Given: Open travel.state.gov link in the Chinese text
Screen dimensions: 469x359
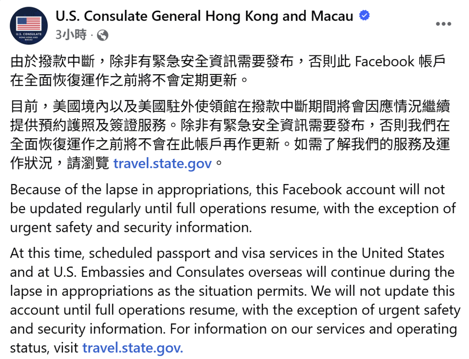Looking at the screenshot, I should [162, 163].
